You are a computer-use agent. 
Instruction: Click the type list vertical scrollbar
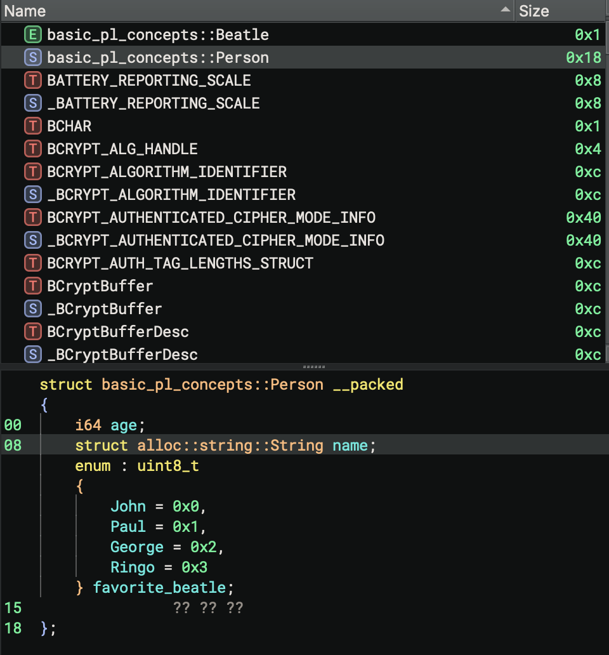tap(606, 190)
